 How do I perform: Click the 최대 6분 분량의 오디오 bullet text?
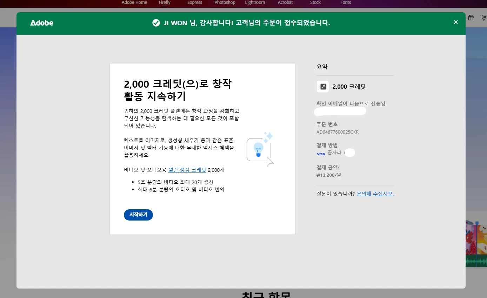click(x=181, y=189)
